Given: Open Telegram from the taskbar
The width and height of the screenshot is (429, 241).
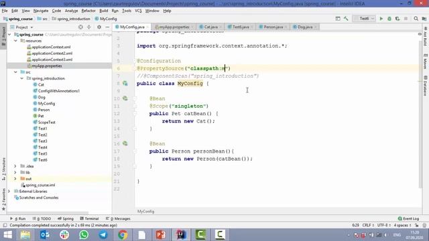Looking at the screenshot, I should point(103,235).
